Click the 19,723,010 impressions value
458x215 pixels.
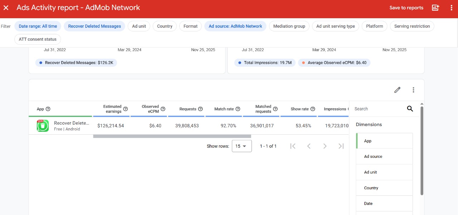[x=337, y=126]
